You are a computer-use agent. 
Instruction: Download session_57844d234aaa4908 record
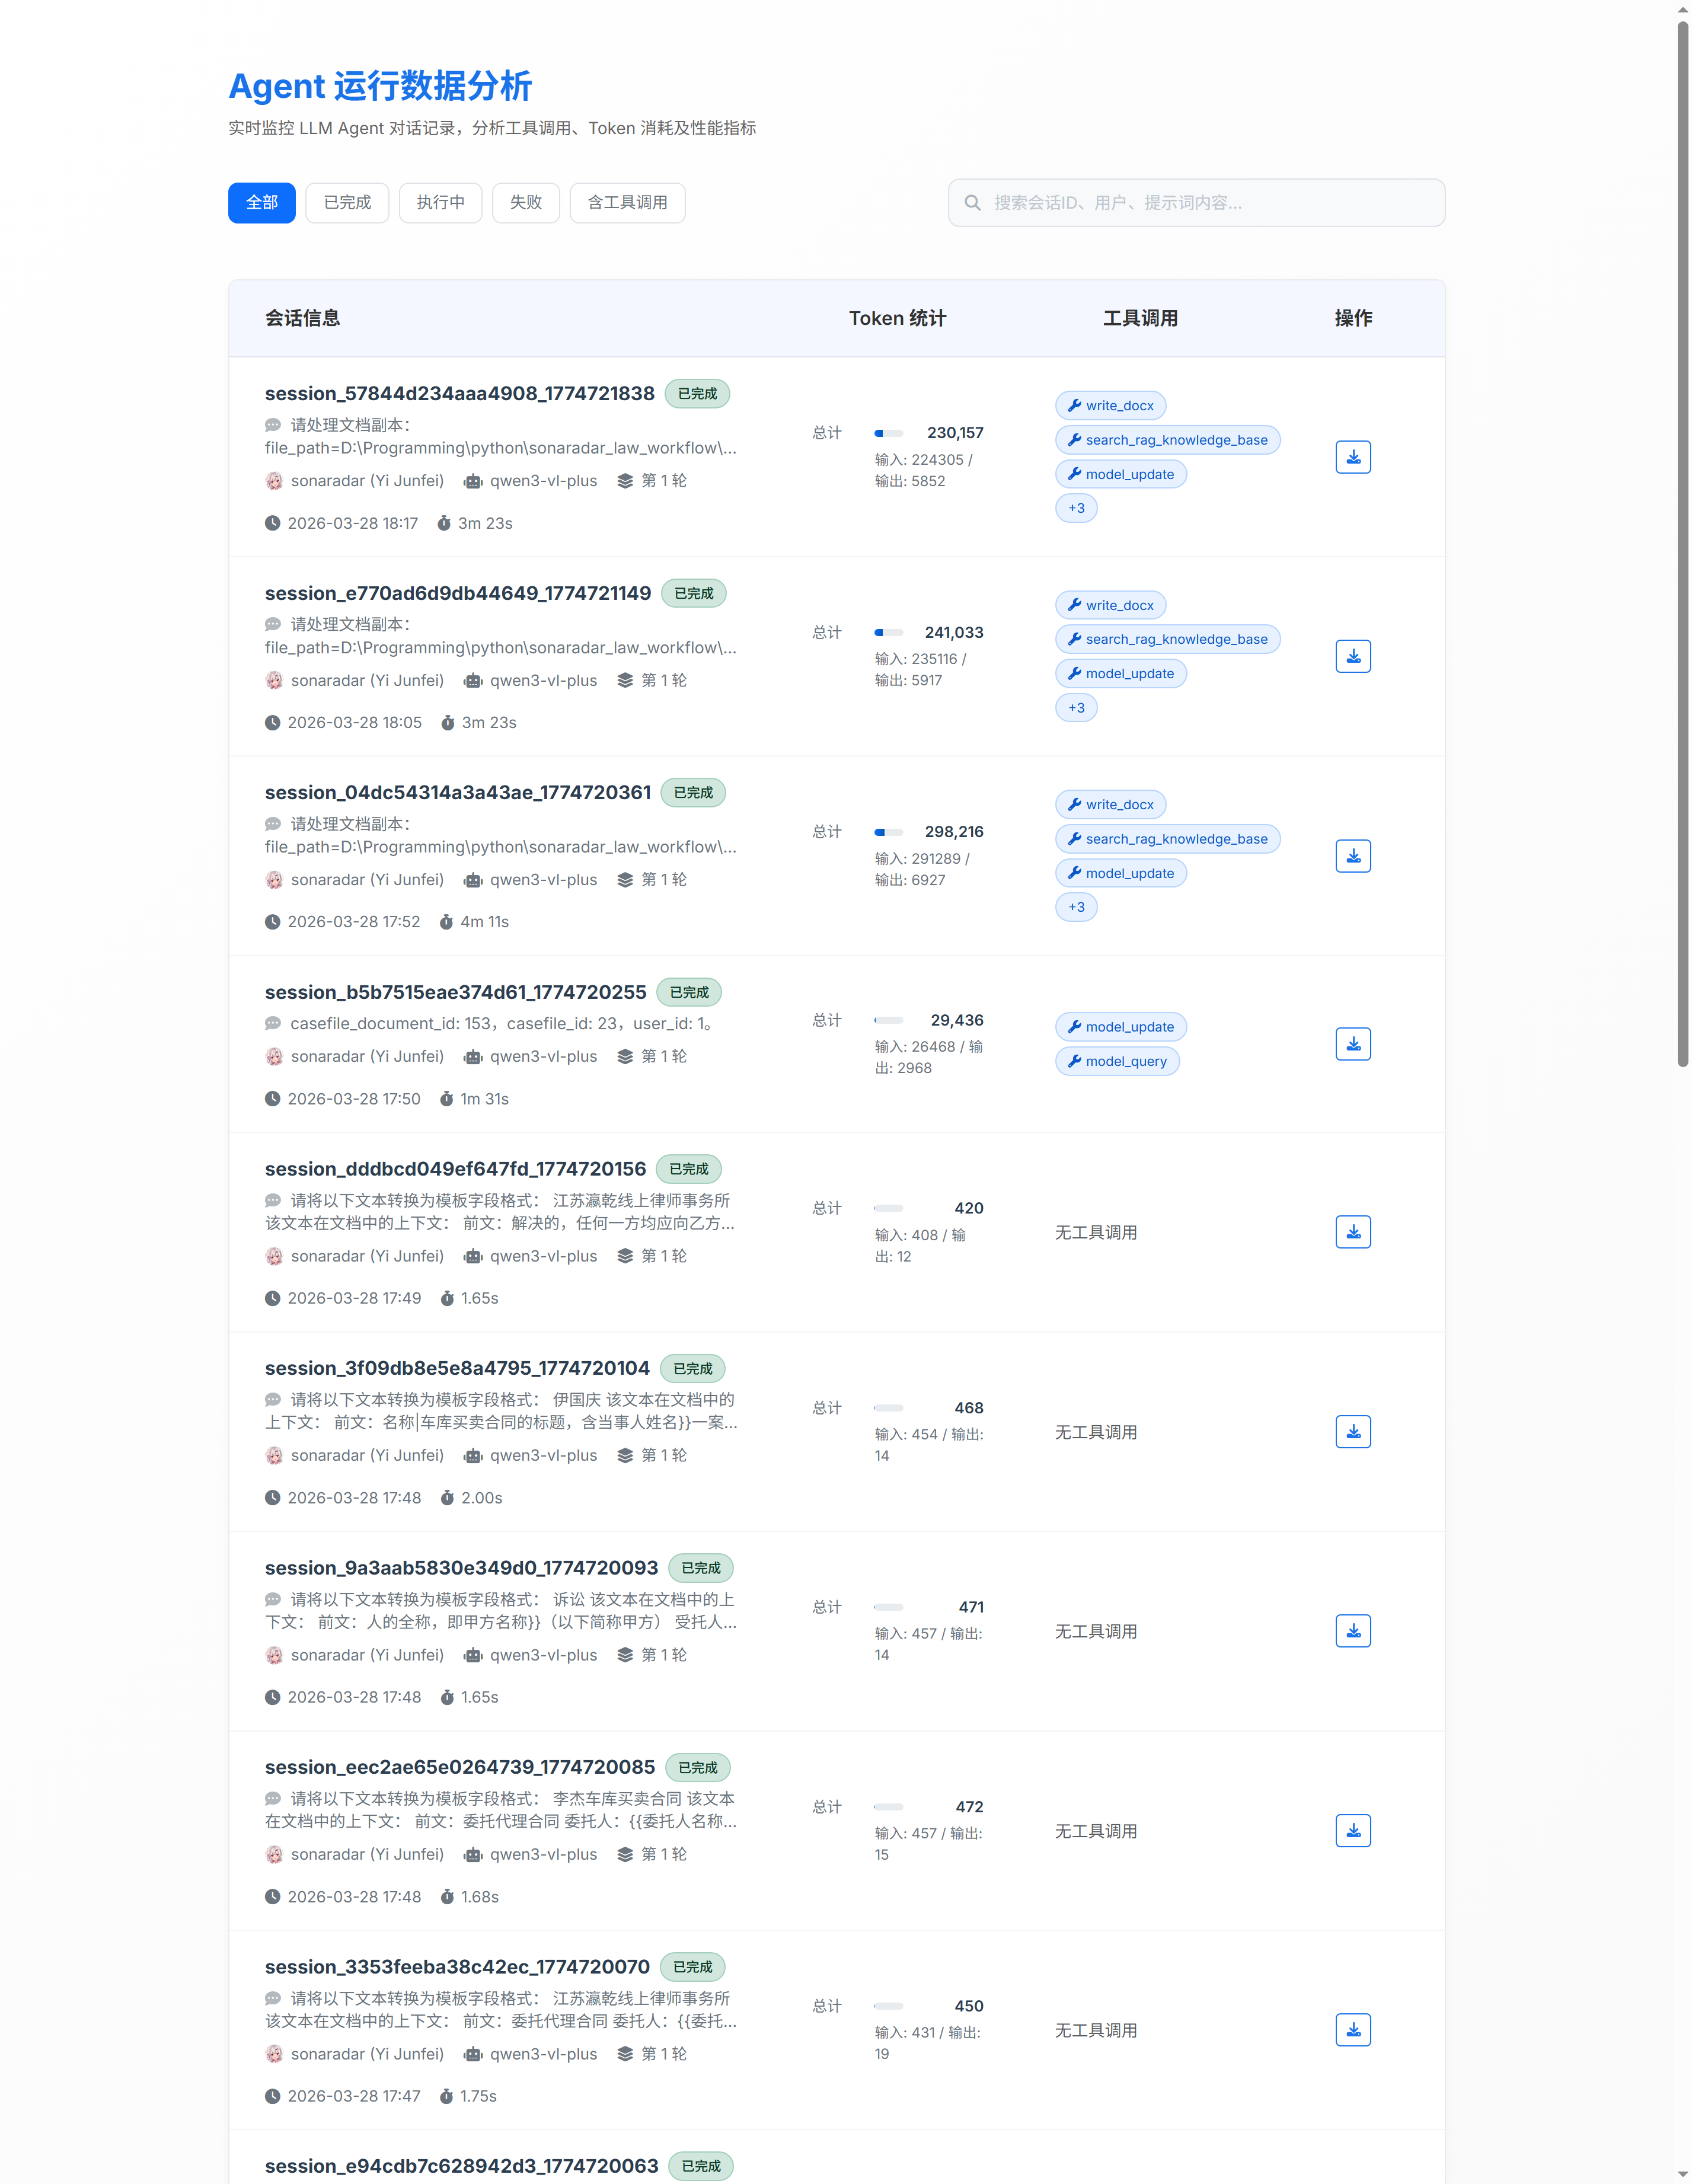[1352, 457]
